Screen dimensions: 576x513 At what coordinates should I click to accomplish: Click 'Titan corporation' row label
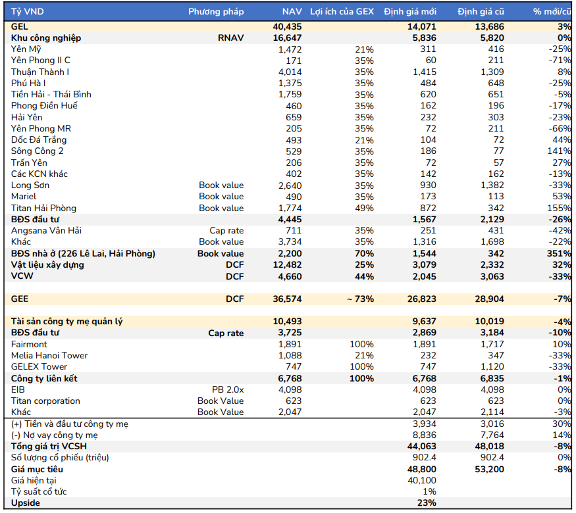coord(45,401)
